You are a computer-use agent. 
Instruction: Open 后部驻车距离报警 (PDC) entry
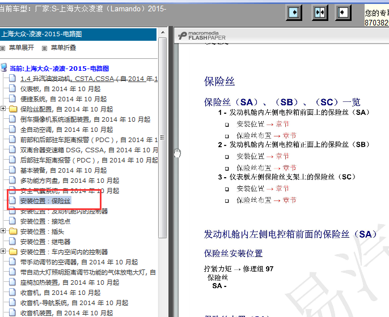click(x=89, y=160)
